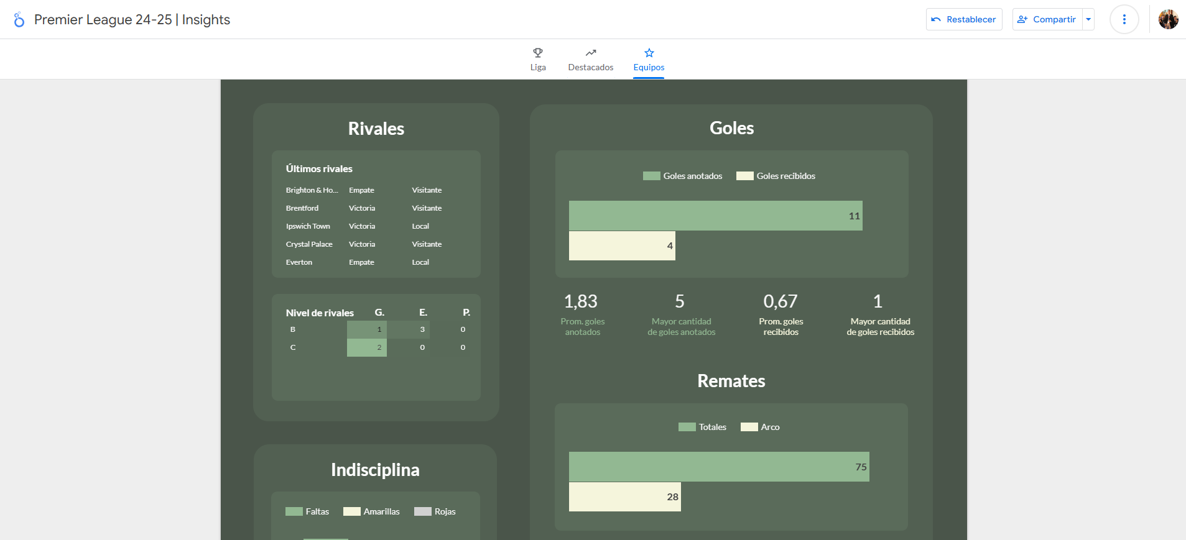Click the total shots bar showing 75
Screen dimensions: 1186x540
click(x=719, y=467)
